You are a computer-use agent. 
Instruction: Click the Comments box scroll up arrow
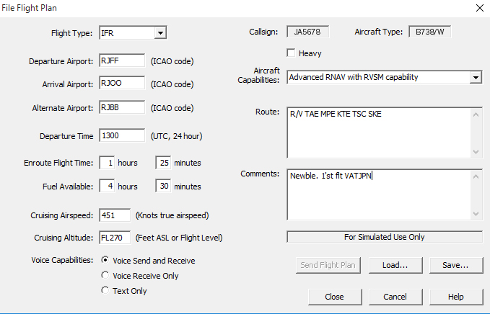tap(476, 176)
